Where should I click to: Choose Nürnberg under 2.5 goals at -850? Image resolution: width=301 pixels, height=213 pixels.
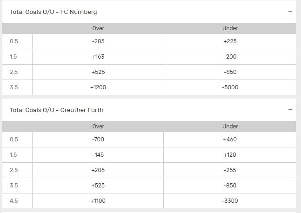230,72
